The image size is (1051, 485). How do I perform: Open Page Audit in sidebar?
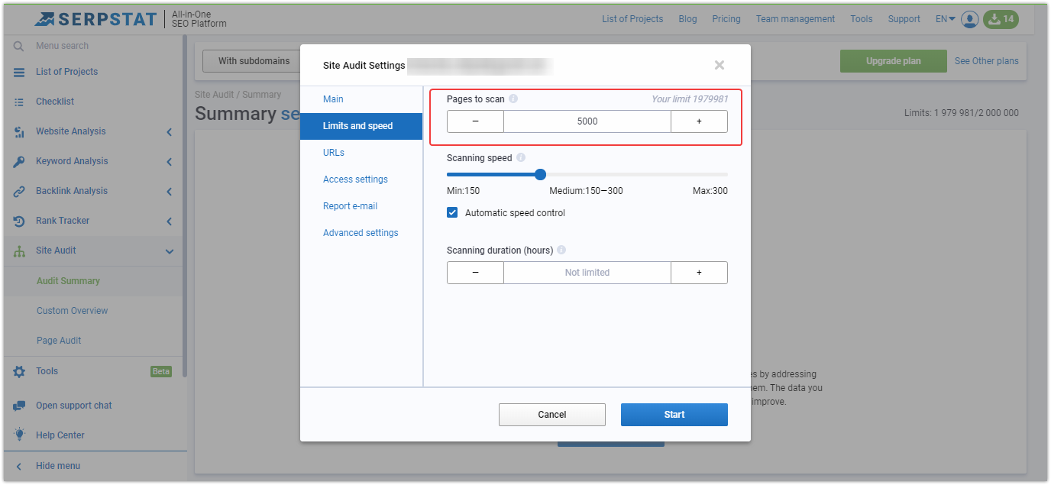59,341
